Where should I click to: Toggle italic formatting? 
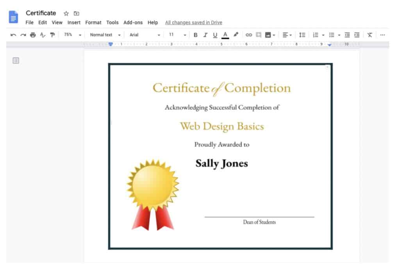tap(205, 35)
